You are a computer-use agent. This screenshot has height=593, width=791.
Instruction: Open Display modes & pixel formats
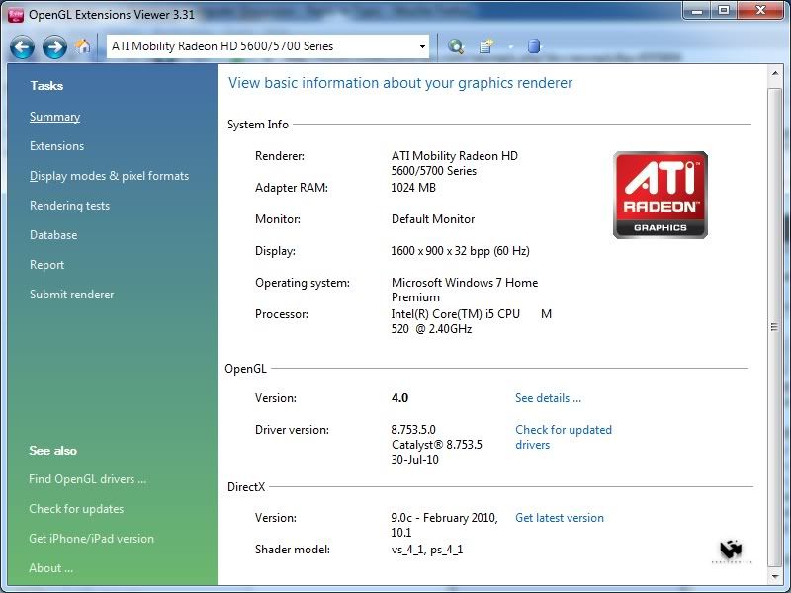tap(109, 176)
